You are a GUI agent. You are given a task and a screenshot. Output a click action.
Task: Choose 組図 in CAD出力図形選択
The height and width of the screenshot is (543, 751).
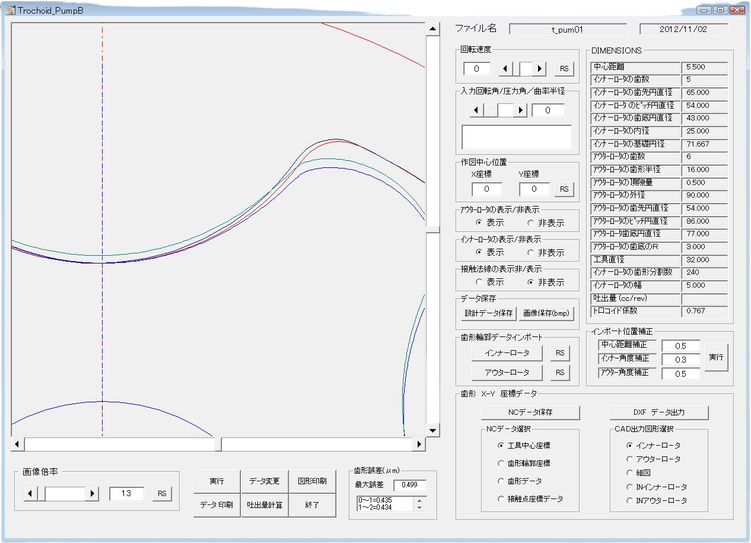(x=630, y=473)
